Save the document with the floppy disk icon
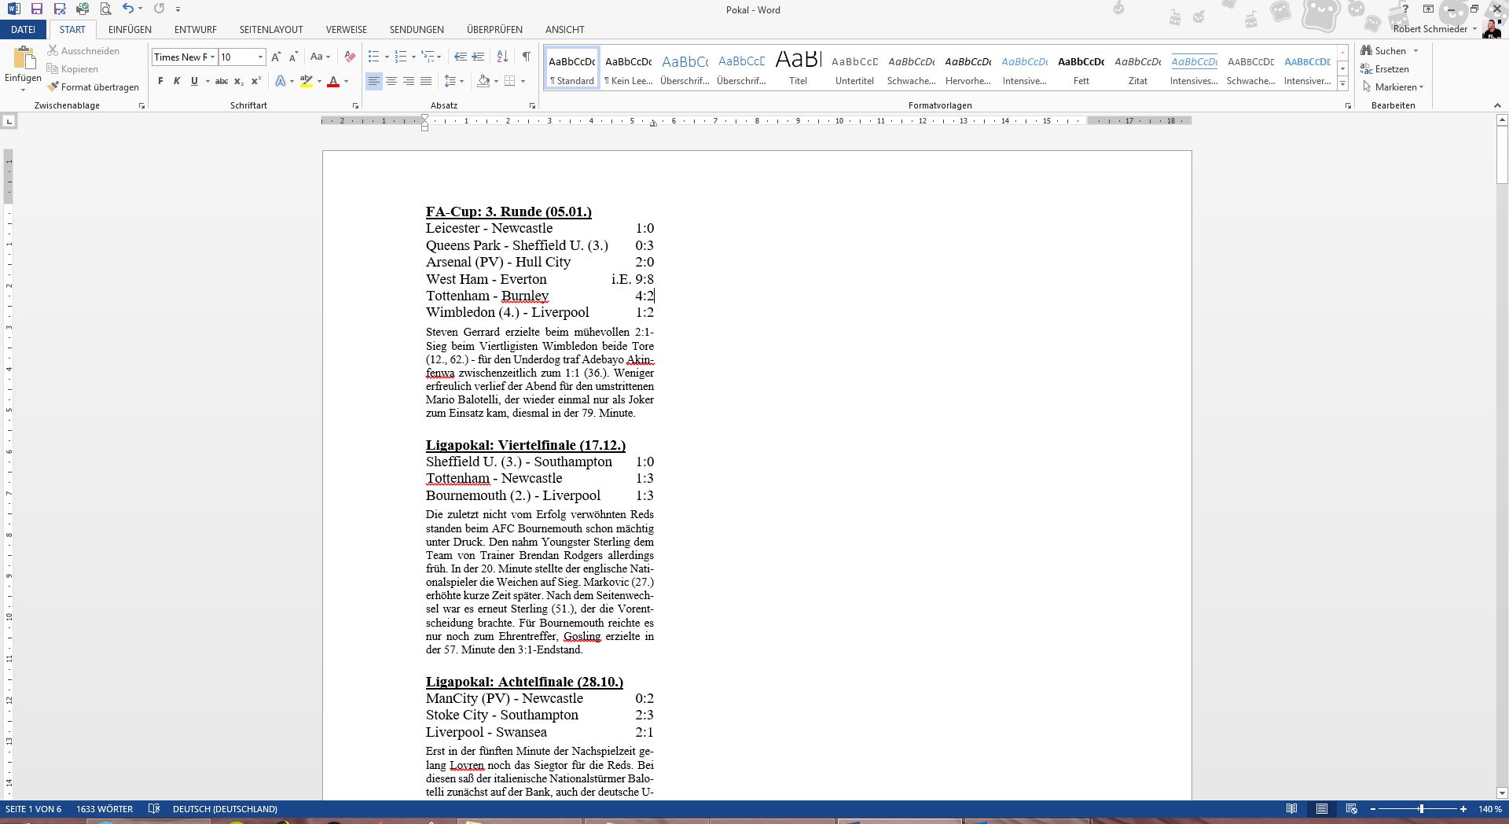The image size is (1509, 824). [37, 9]
